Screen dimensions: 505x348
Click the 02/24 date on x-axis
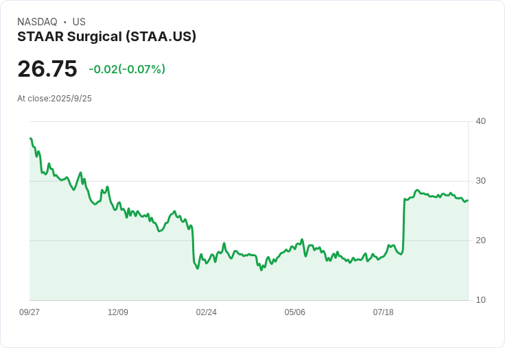pyautogui.click(x=206, y=312)
